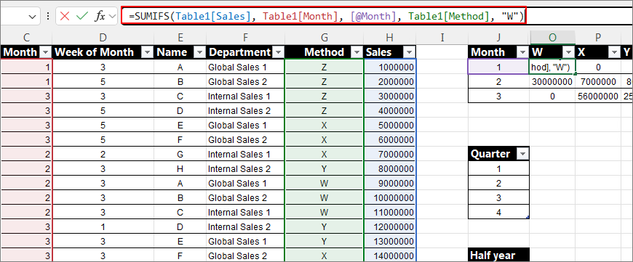Select column D header
The image size is (633, 262).
[x=103, y=38]
